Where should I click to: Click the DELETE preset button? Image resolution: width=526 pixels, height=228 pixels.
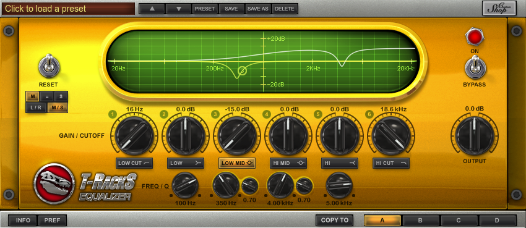pos(285,9)
